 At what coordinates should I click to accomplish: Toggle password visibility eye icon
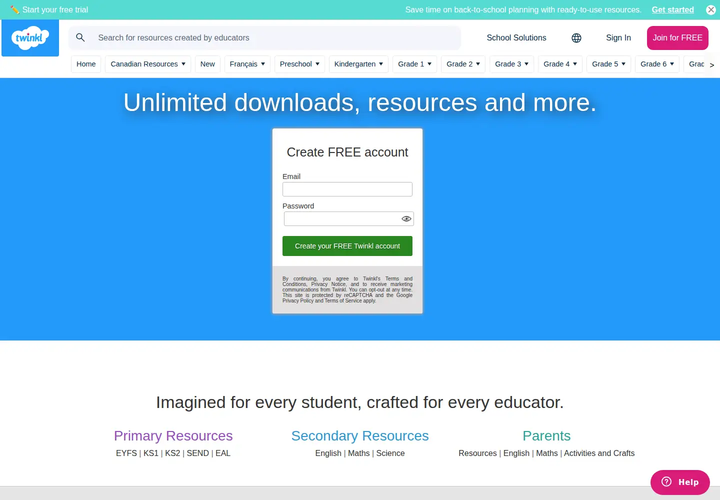(406, 219)
